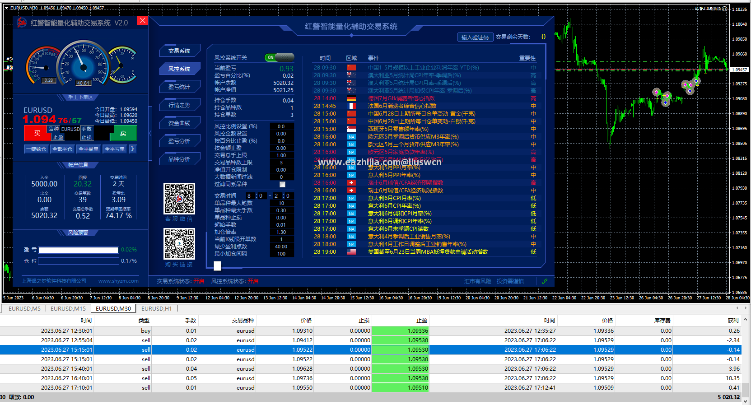Open the 交易系统 tab
This screenshot has height=405, width=751.
click(x=180, y=51)
